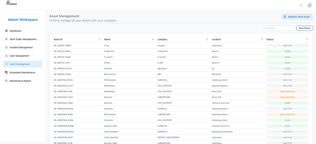This screenshot has width=316, height=144.
Task: Click the User Management sidebar icon
Action: point(6,56)
